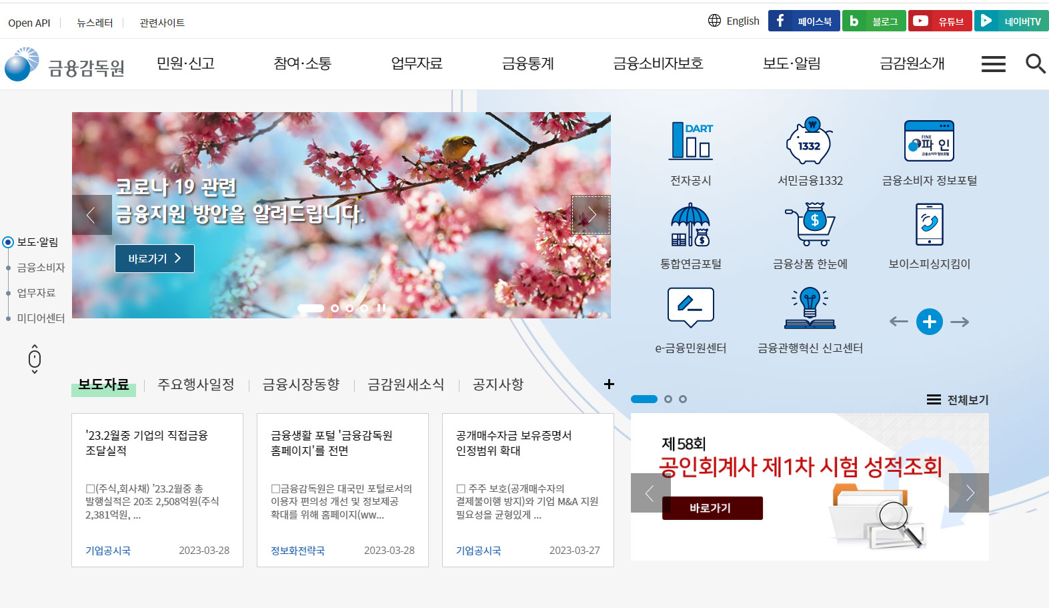The image size is (1049, 608).
Task: Open the 통합연금포털 umbrella icon
Action: pyautogui.click(x=690, y=225)
